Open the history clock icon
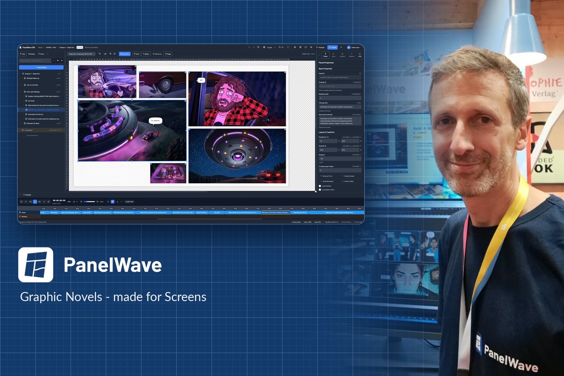Viewport: 564px width, 376px height. point(258,47)
